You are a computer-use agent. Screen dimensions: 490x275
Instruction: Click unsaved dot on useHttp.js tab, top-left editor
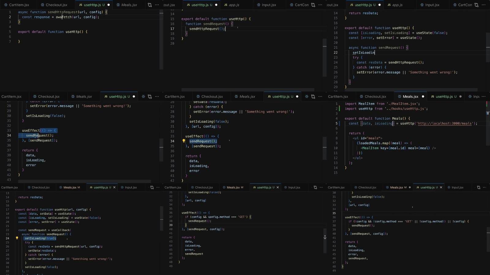pyautogui.click(x=108, y=5)
